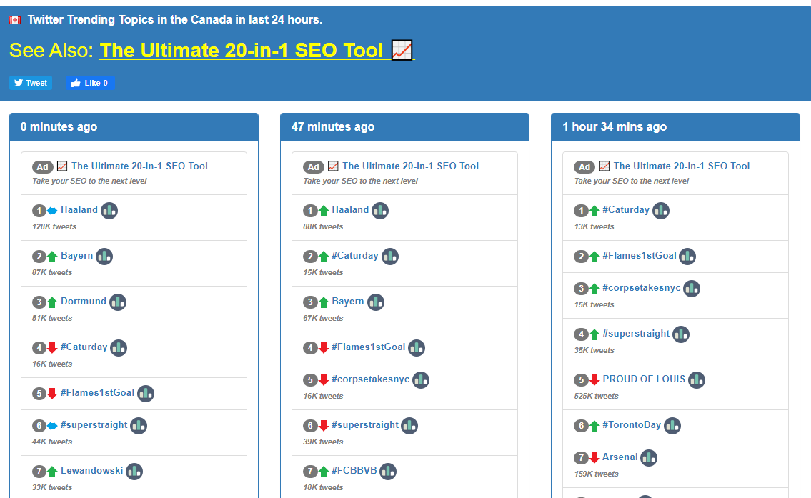Open the Arsenal trend link
Viewport: 811px width, 498px height.
pos(620,457)
